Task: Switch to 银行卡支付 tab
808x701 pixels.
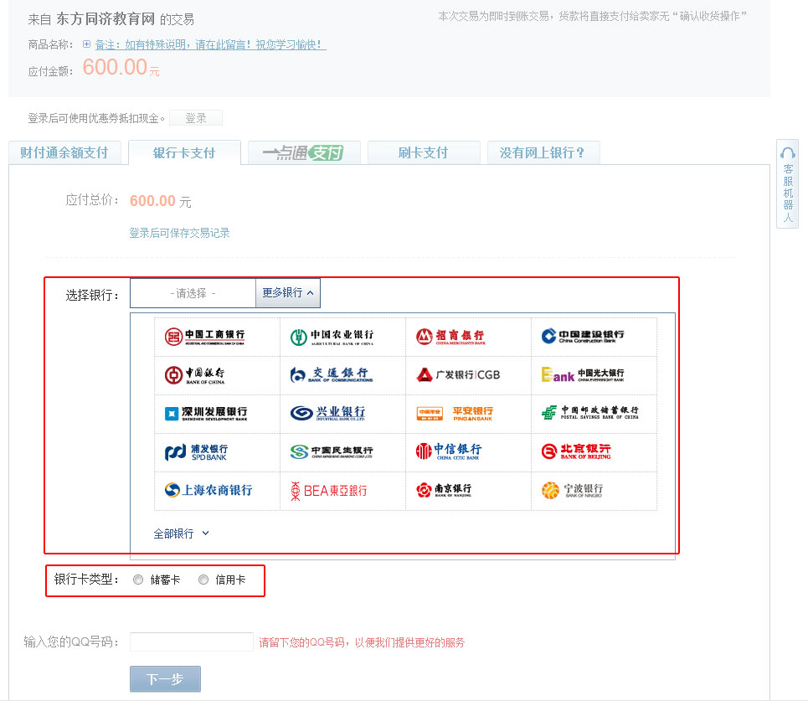Action: (184, 152)
